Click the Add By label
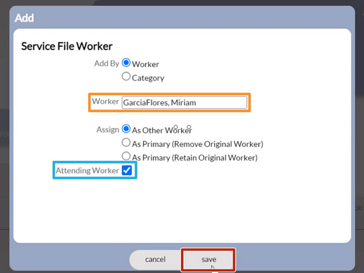This screenshot has height=273, width=364. tap(106, 63)
